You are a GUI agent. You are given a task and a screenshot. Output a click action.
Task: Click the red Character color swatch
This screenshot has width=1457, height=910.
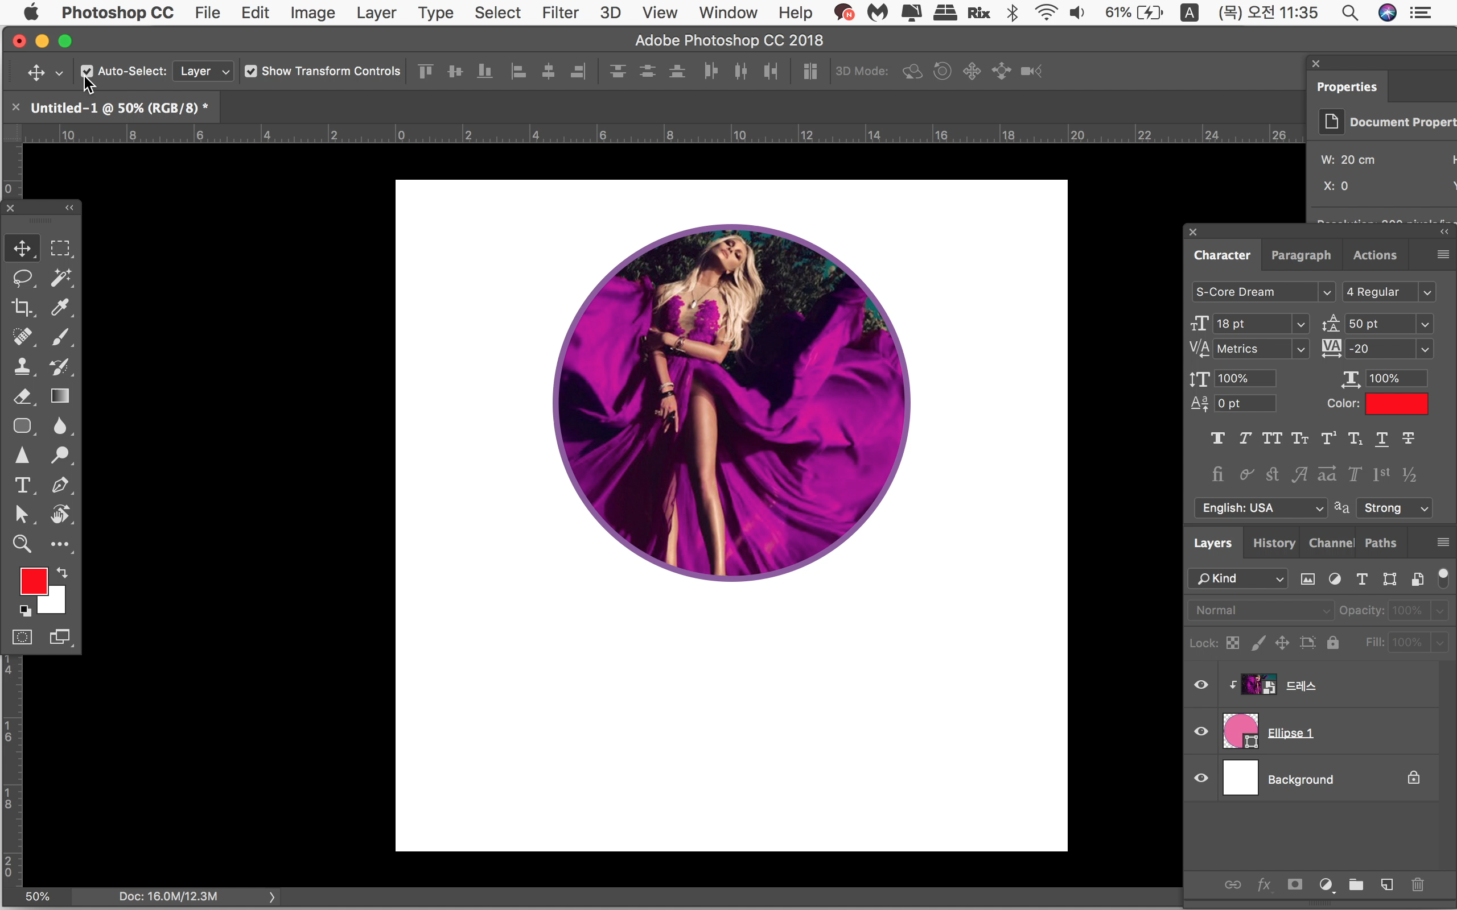(1396, 403)
